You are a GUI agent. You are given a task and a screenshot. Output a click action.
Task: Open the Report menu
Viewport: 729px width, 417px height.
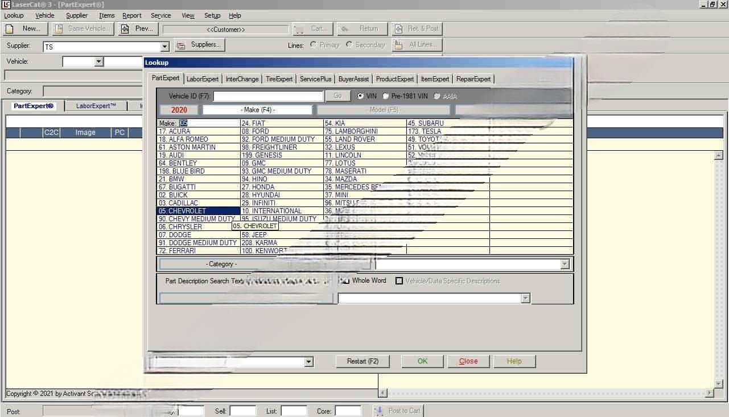point(132,15)
